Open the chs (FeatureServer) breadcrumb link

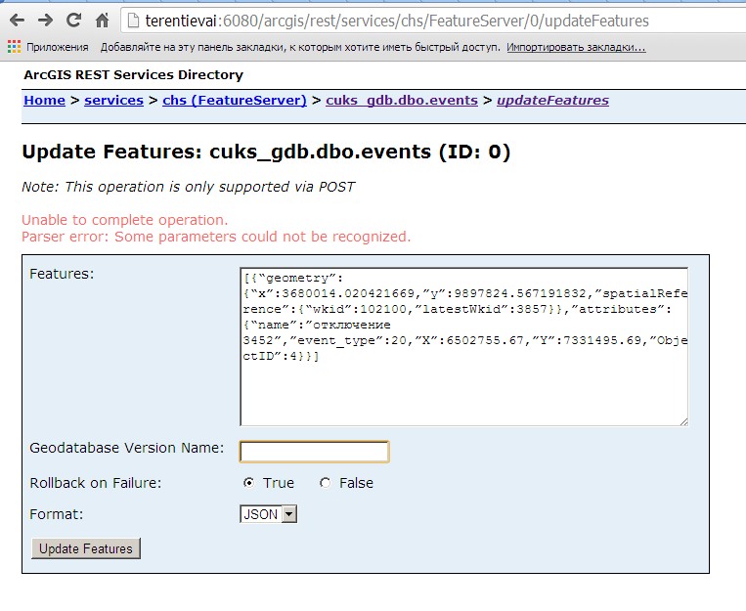(x=235, y=101)
